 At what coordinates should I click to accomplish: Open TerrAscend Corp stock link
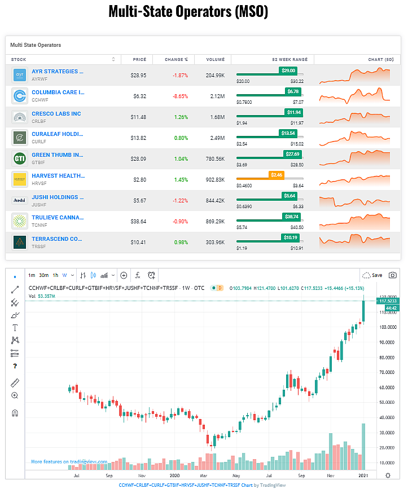57,239
